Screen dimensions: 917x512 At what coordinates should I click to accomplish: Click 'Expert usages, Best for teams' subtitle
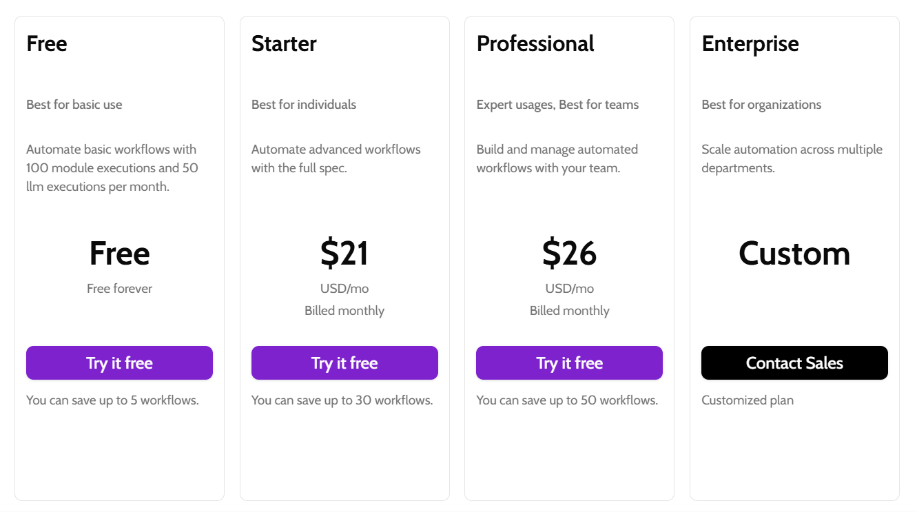pyautogui.click(x=557, y=105)
